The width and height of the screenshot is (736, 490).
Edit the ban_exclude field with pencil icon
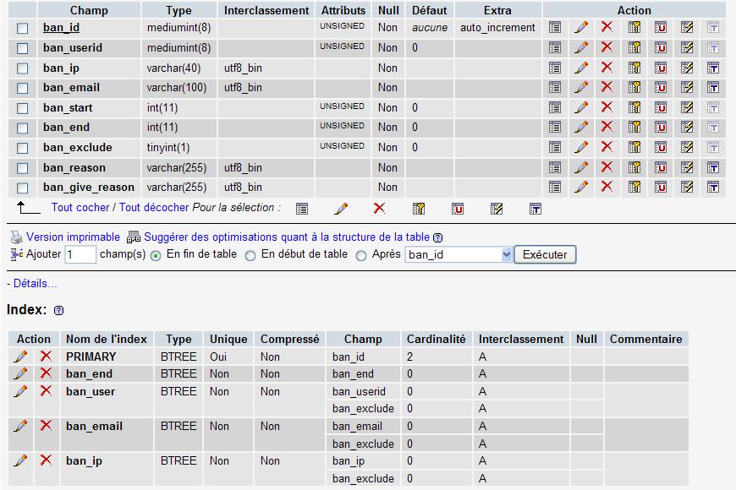pyautogui.click(x=581, y=147)
